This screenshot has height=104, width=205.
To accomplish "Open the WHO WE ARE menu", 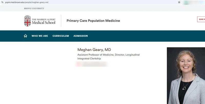I will (x=40, y=36).
